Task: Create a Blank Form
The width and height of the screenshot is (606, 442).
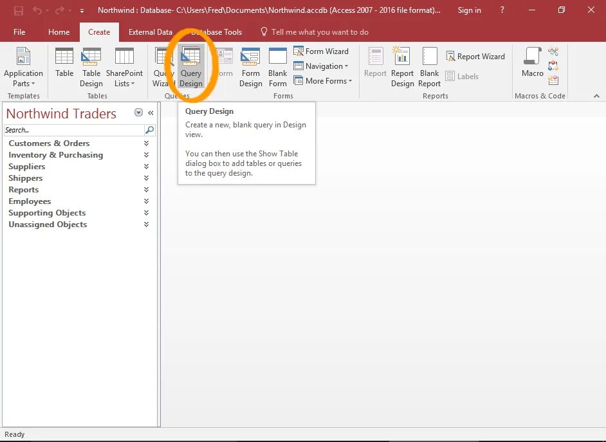Action: tap(277, 67)
